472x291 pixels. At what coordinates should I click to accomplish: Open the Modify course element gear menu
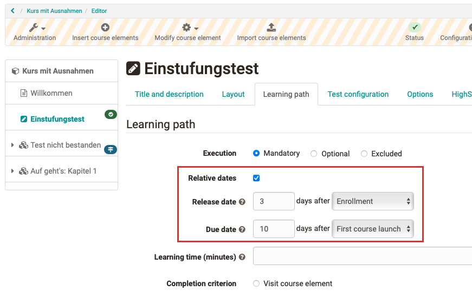(x=188, y=28)
